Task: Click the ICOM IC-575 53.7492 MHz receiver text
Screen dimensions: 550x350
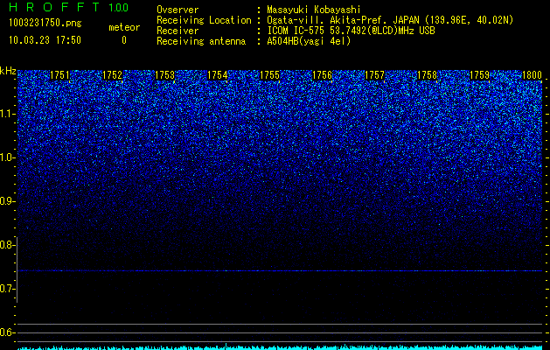Action: 351,31
